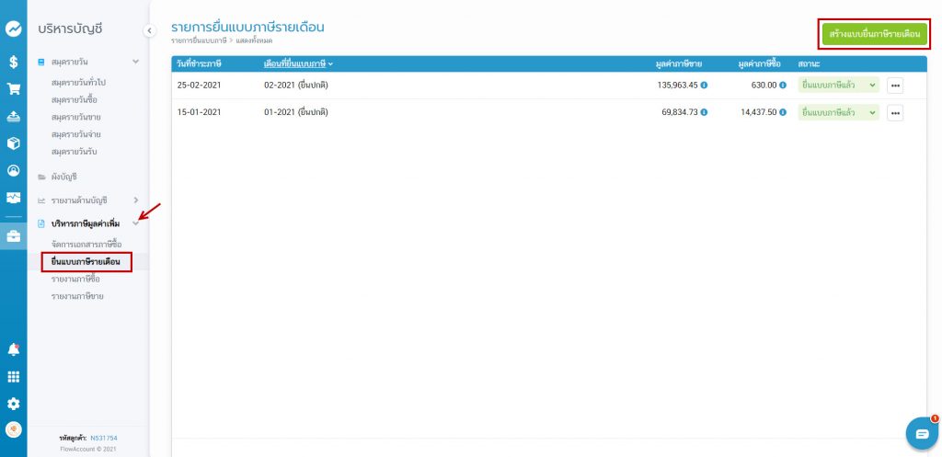Select ยื่นแบบภาษีรายเดือน menu item
Viewport: 942px width, 457px height.
86,262
